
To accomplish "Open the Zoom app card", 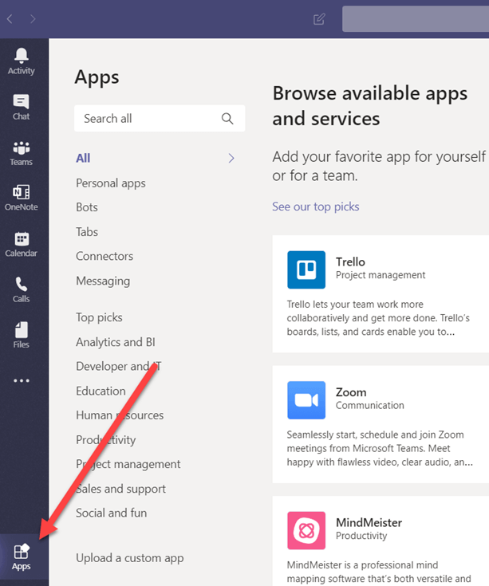I will (380, 424).
